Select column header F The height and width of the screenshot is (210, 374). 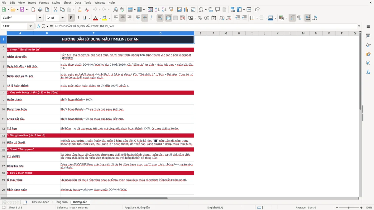tap(213, 33)
